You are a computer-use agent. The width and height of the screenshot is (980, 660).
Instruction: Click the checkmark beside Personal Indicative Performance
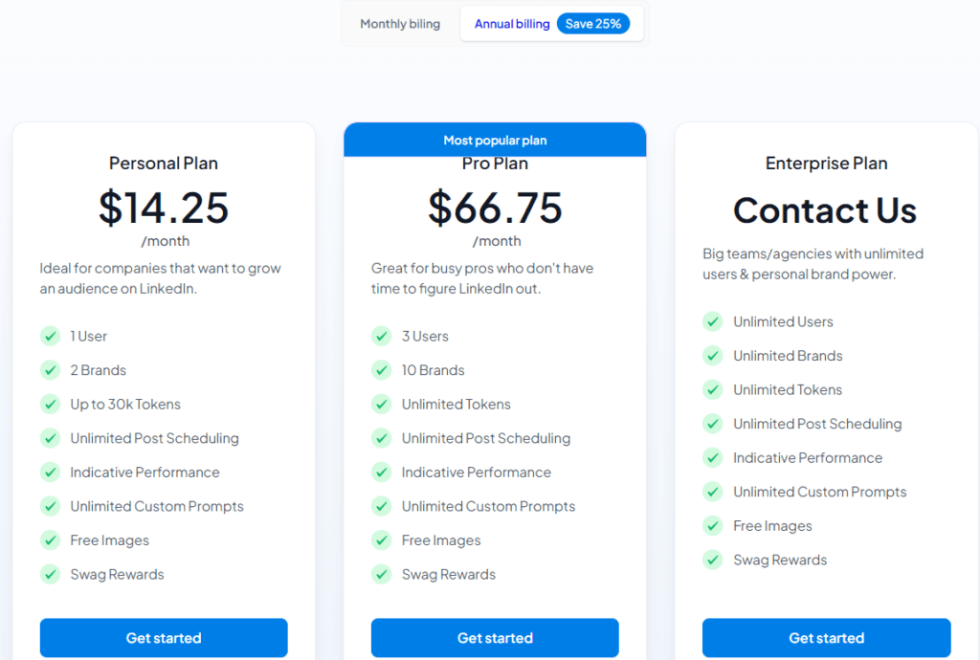(50, 473)
